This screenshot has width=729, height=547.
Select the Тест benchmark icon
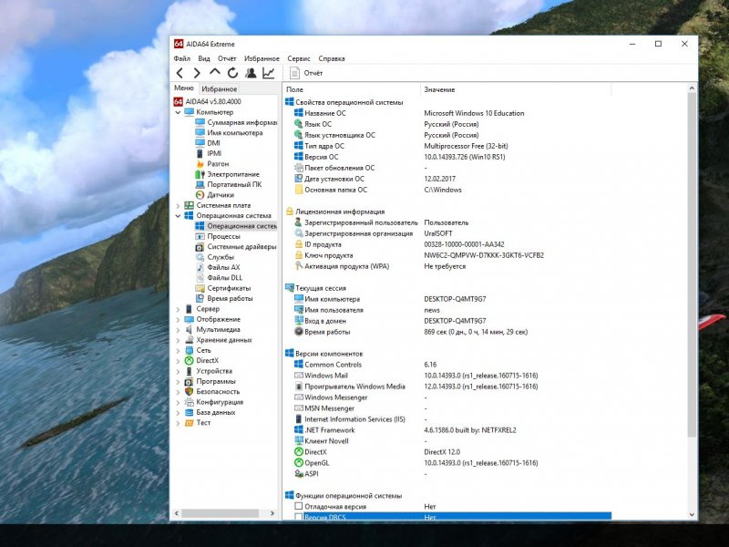(189, 422)
